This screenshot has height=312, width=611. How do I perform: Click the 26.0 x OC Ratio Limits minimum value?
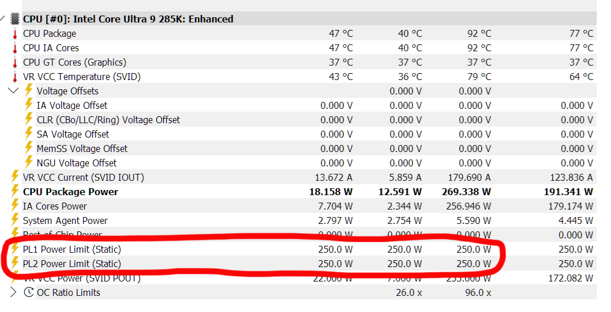(x=409, y=292)
